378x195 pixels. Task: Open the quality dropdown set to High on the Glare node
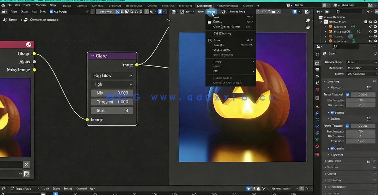tap(111, 84)
